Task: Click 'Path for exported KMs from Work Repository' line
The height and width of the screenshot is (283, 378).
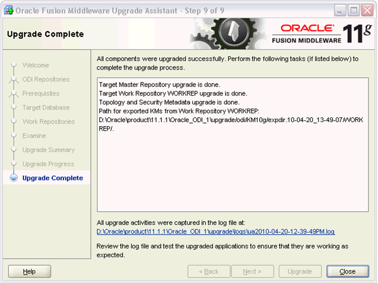Action: coord(179,111)
